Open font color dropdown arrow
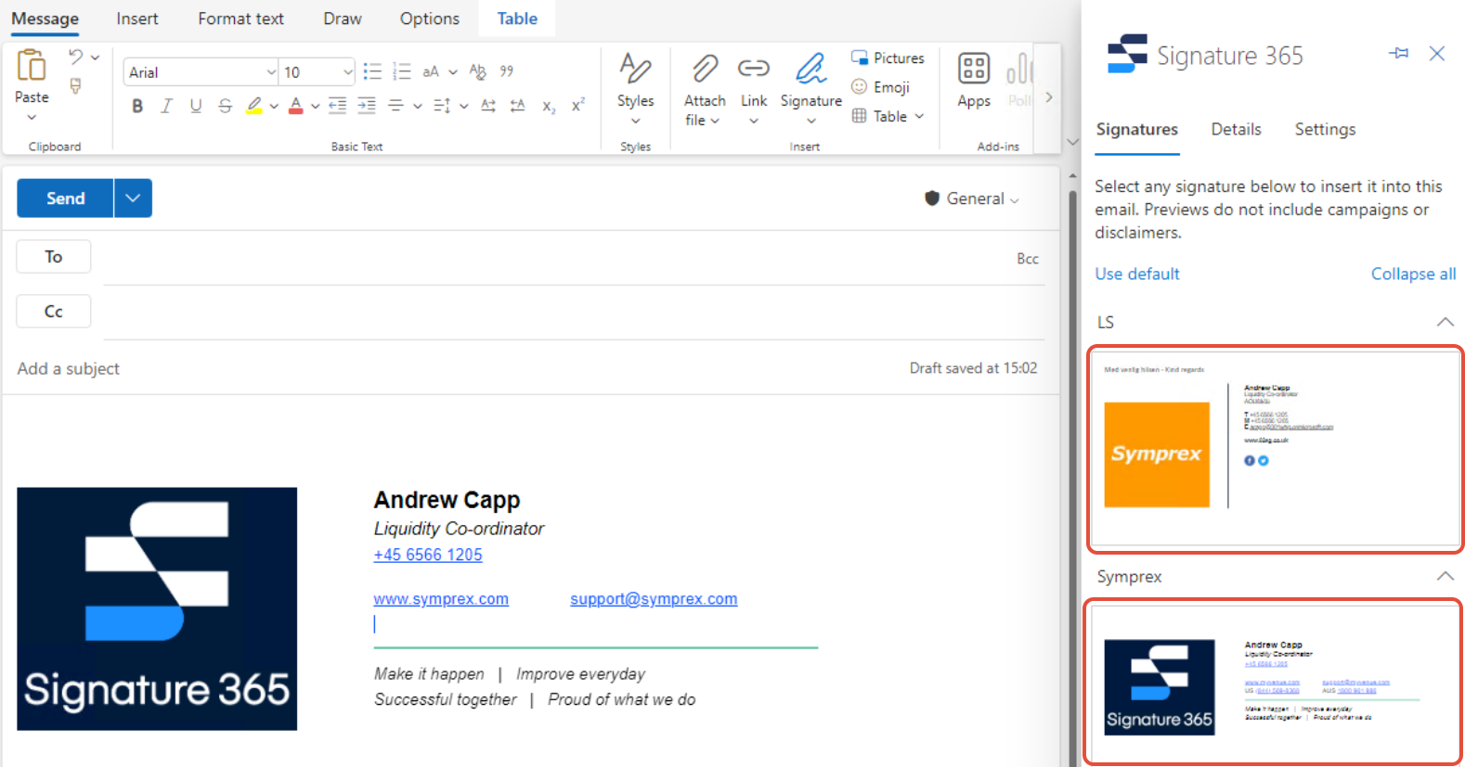The width and height of the screenshot is (1465, 767). [x=315, y=107]
